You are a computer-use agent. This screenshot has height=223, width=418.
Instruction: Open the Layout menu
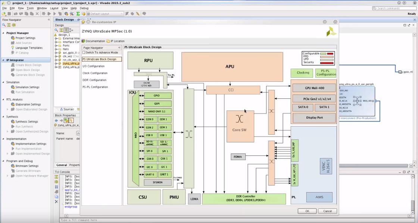[x=54, y=8]
